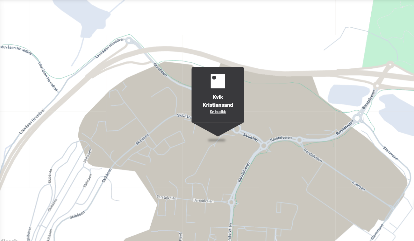
Task: Click the roundabout atop the Grasdalen road
Action: click(x=129, y=40)
